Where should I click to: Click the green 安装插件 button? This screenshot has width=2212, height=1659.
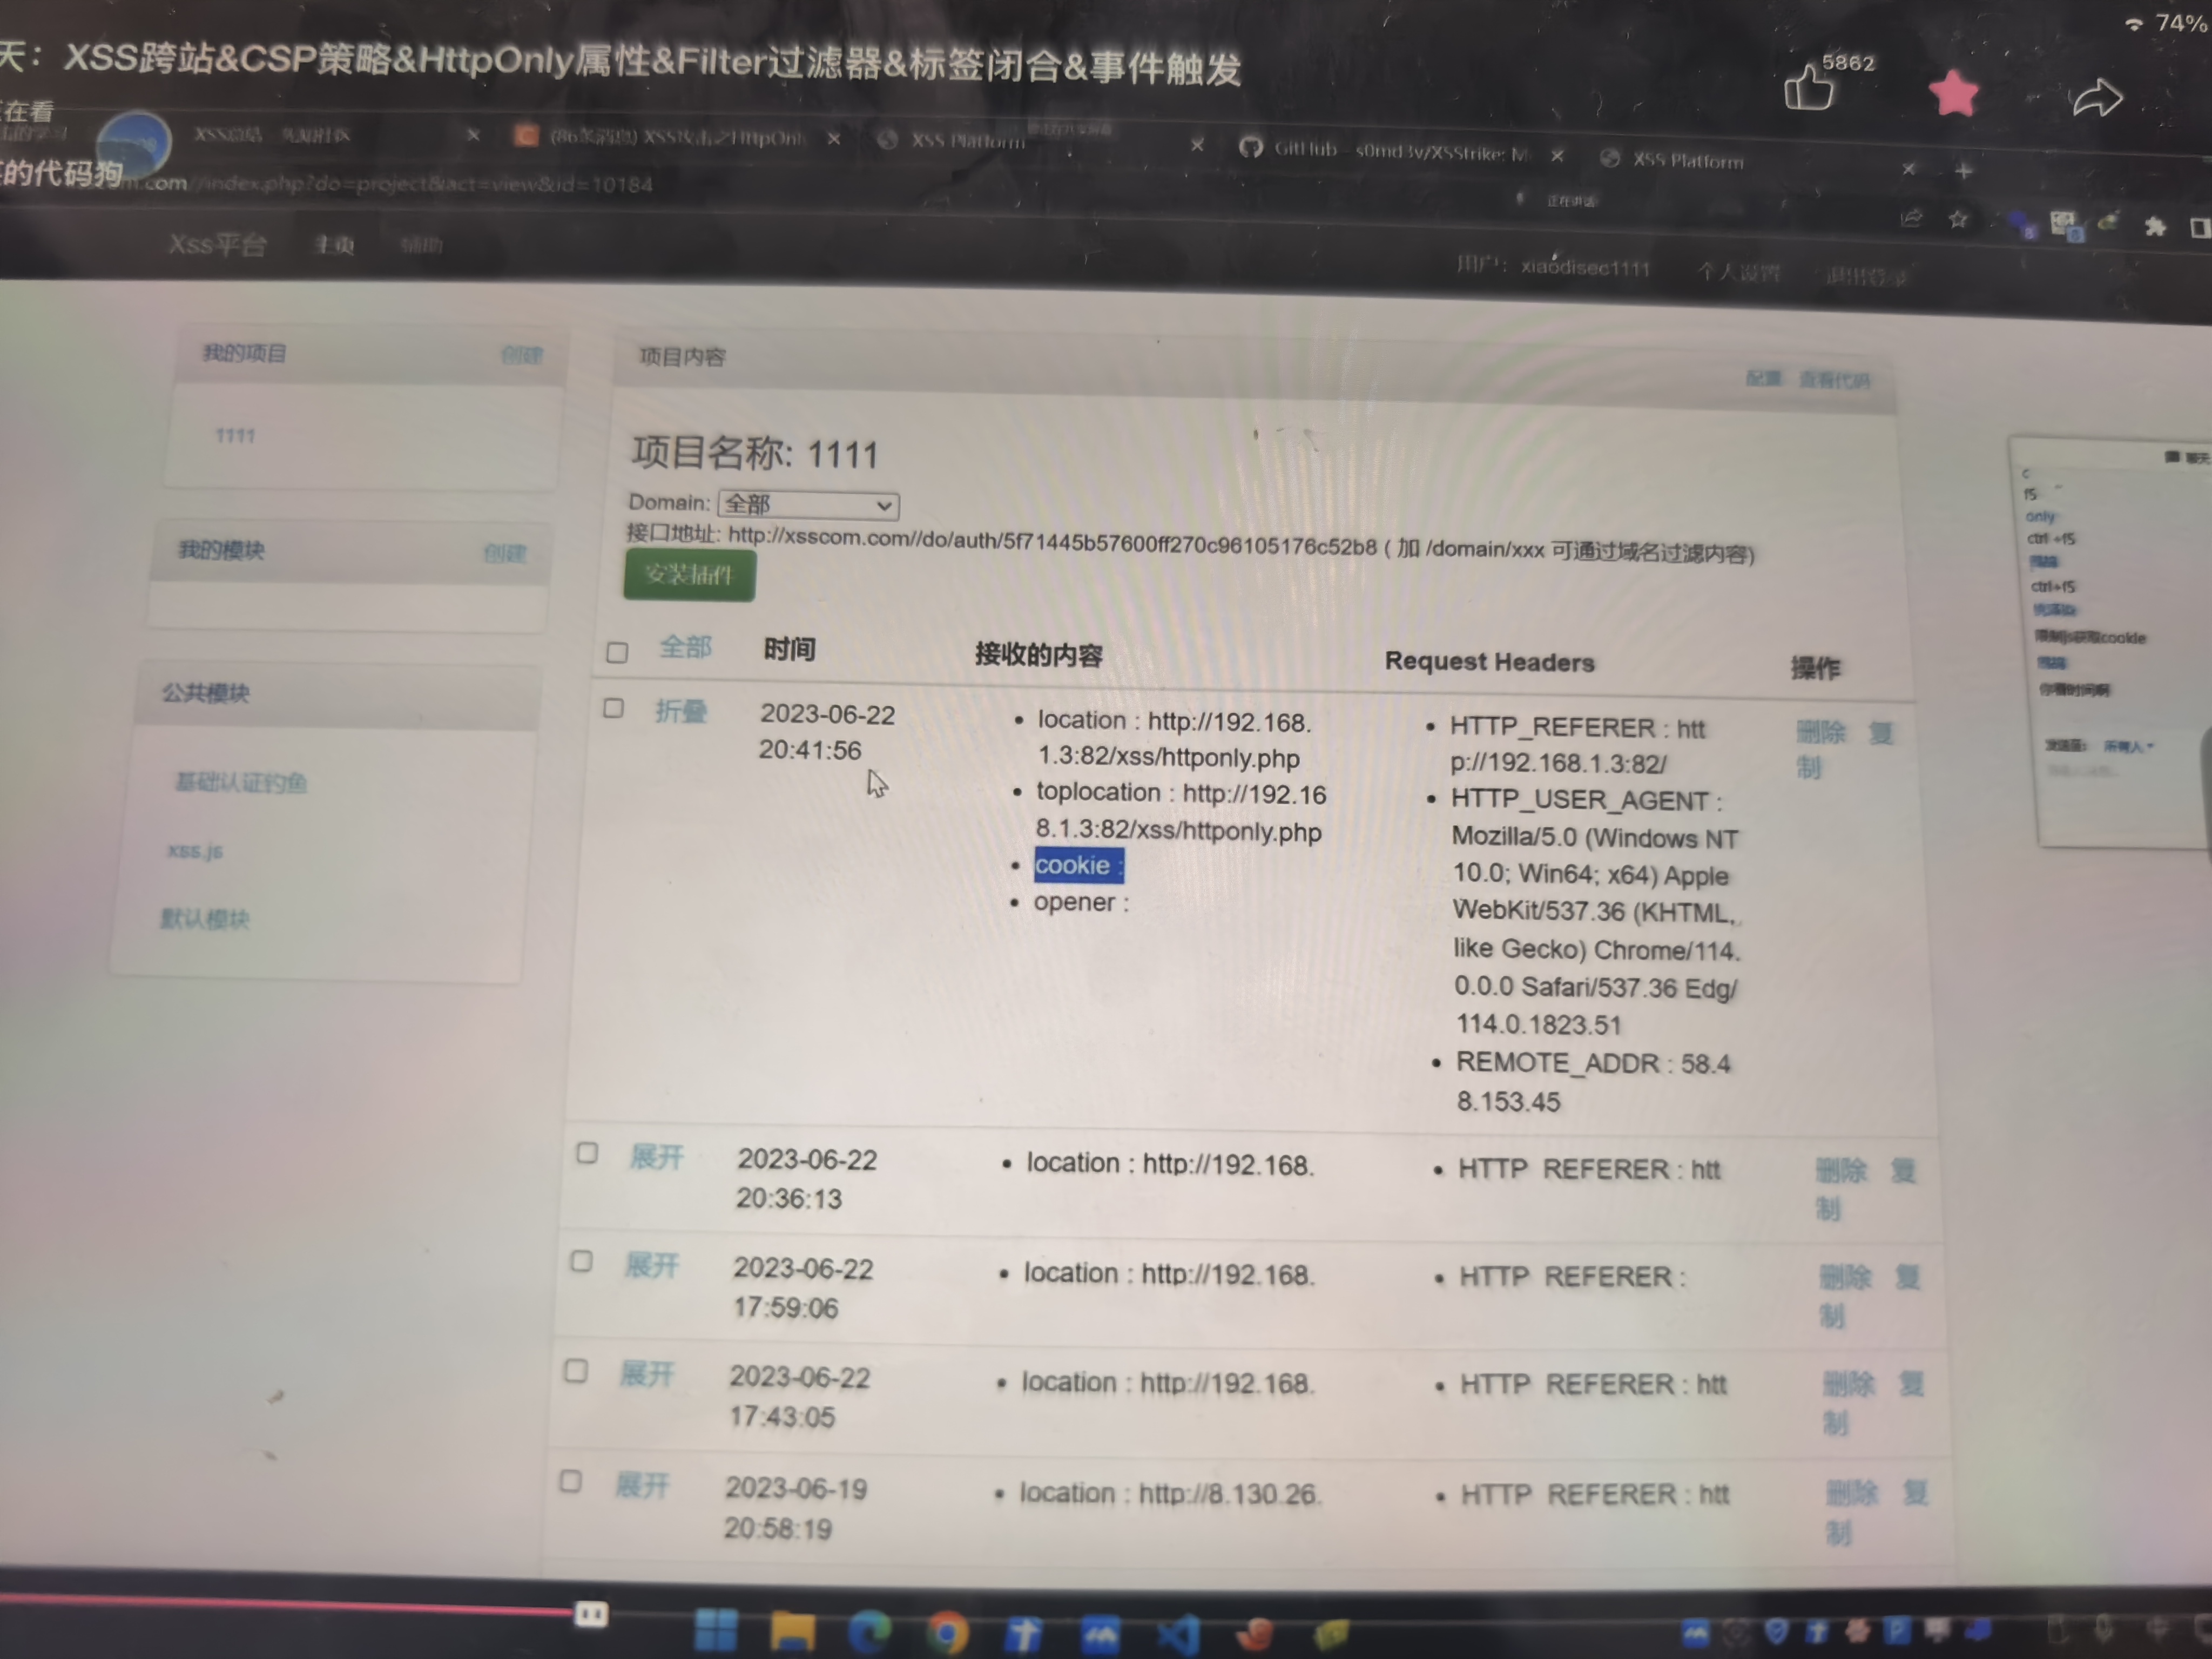point(689,575)
